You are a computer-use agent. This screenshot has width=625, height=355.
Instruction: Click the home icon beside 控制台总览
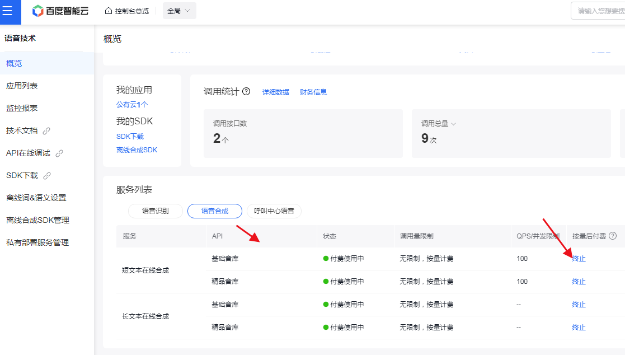pyautogui.click(x=108, y=11)
